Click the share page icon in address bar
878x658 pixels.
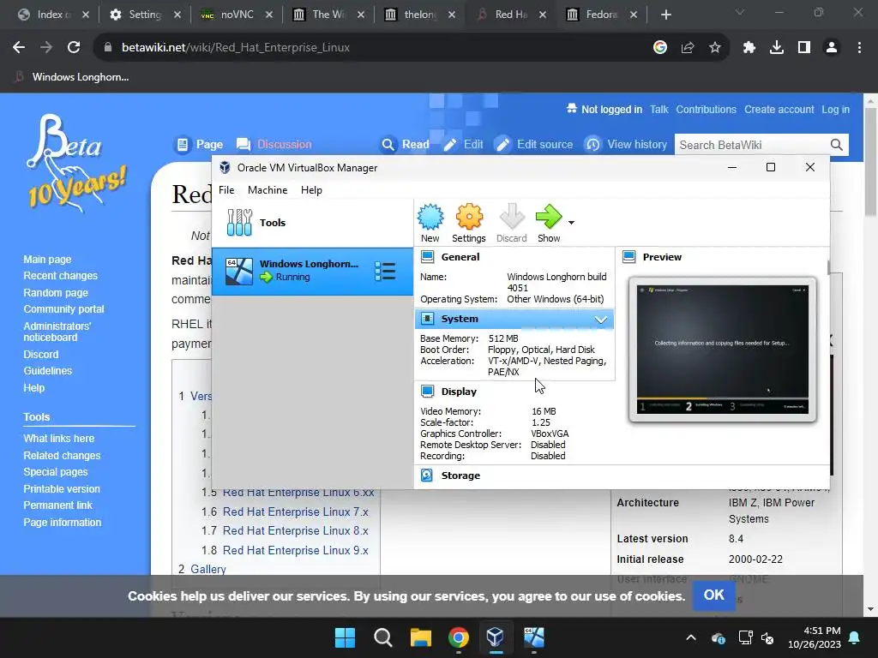pyautogui.click(x=688, y=48)
